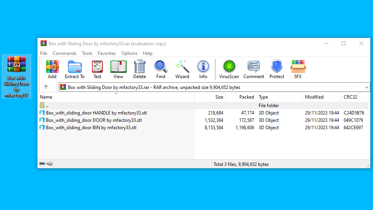Click the HANDLE stl file icon
Screen dimensions: 373x210
coord(42,113)
